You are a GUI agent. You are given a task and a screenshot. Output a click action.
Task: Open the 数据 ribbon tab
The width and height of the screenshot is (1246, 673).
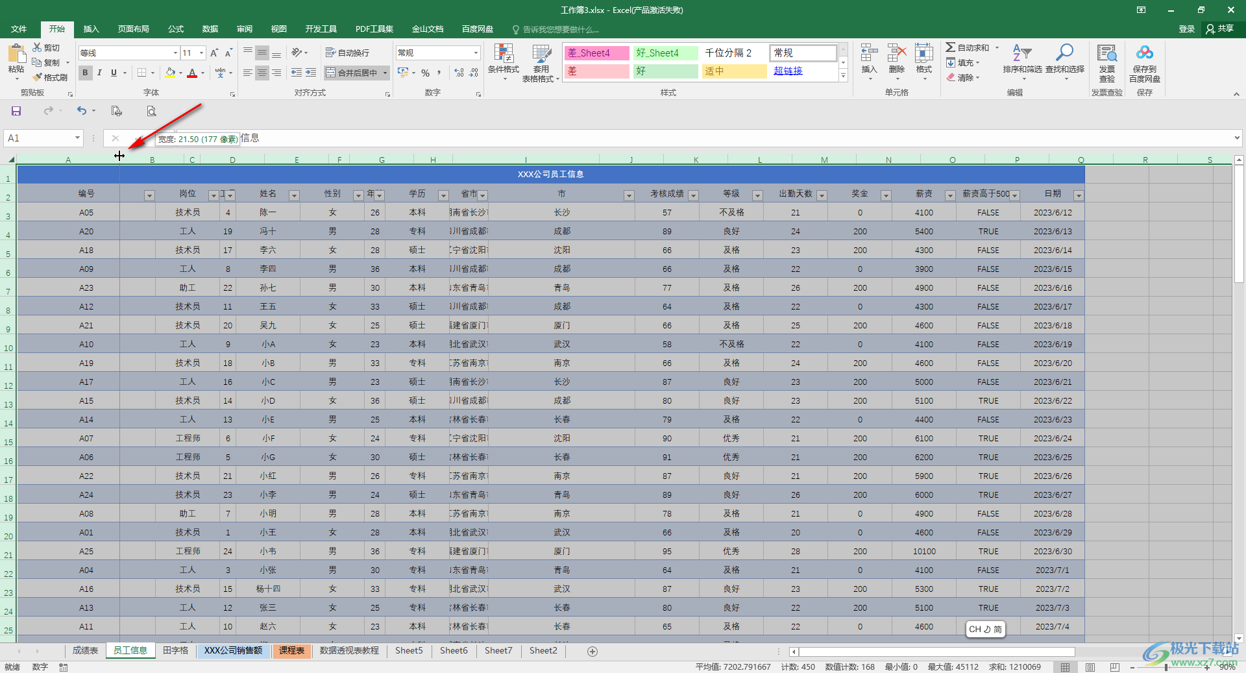tap(210, 29)
